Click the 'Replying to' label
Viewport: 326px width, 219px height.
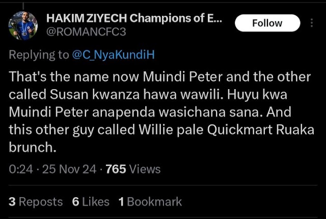[x=39, y=55]
